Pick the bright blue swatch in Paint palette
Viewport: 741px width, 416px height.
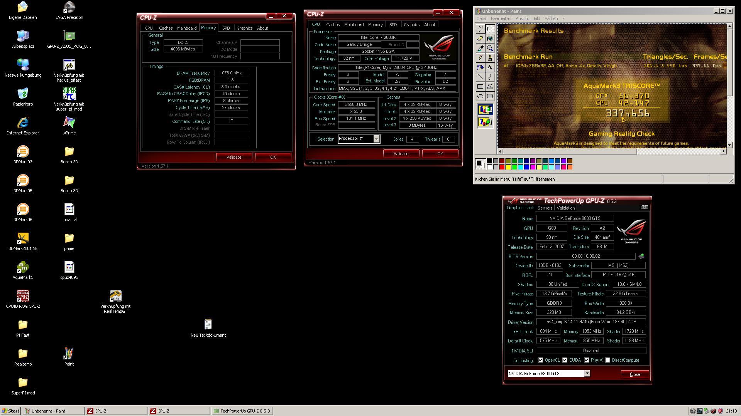click(527, 167)
